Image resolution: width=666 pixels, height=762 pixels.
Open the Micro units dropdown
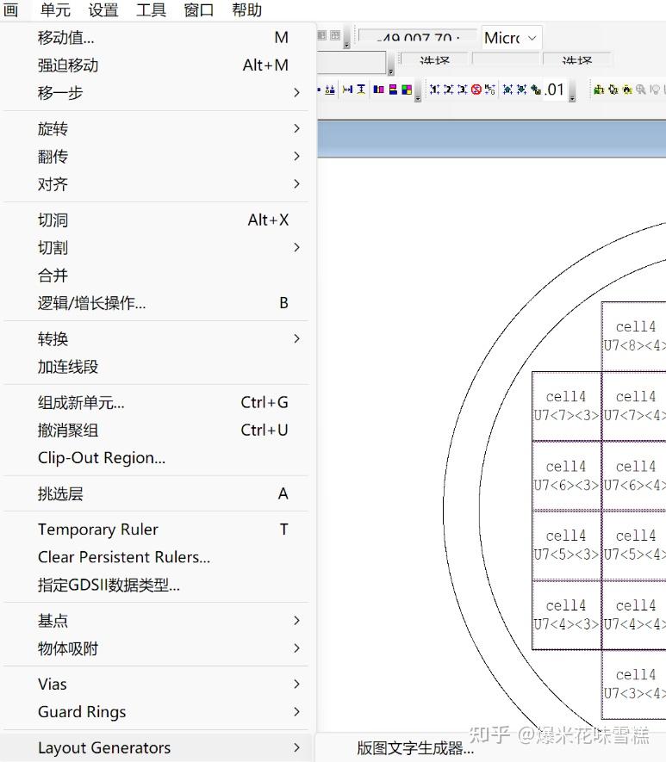tap(512, 37)
